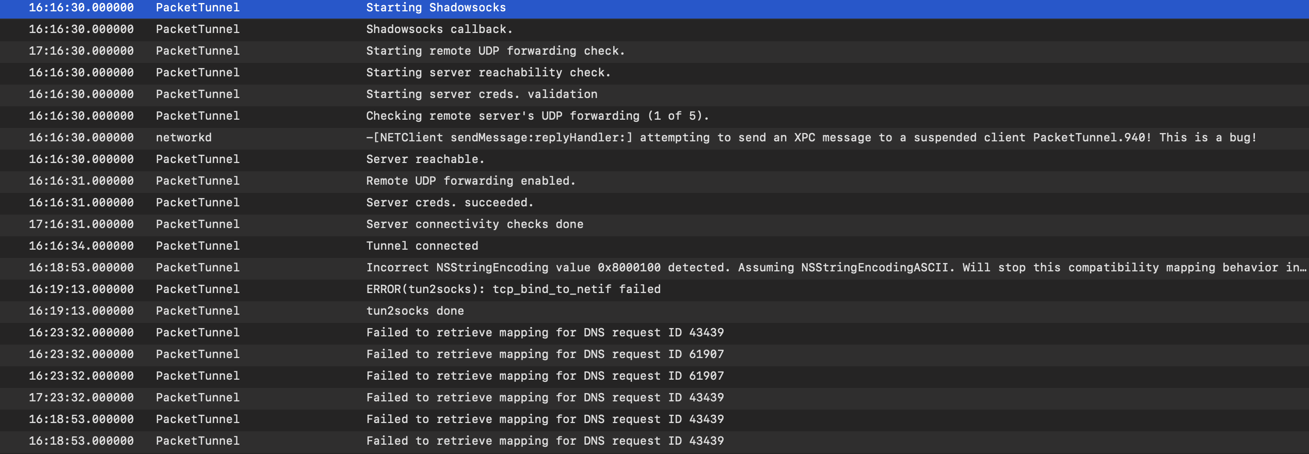Select timestamp of the 'tun2socks done' row
Viewport: 1309px width, 454px height.
tap(81, 311)
